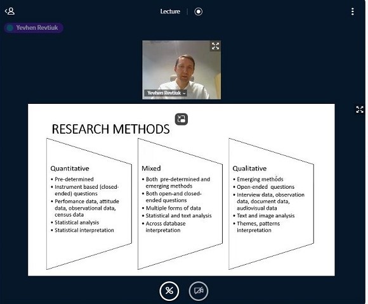Screen dimensions: 368x304
Task: Select the presenter's webcam video thumbnail
Action: [181, 70]
